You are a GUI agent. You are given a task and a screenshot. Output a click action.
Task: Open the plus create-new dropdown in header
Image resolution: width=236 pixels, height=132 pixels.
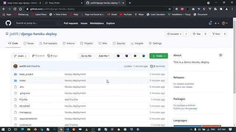[x=217, y=23]
